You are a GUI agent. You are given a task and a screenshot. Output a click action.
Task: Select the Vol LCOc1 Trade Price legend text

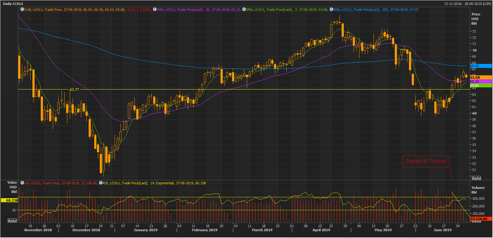click(x=61, y=183)
